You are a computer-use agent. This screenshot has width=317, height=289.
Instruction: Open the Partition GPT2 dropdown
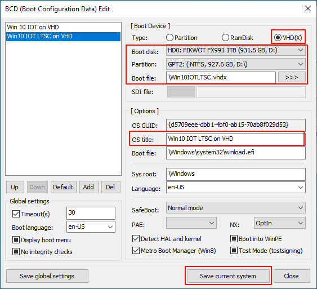pos(236,64)
